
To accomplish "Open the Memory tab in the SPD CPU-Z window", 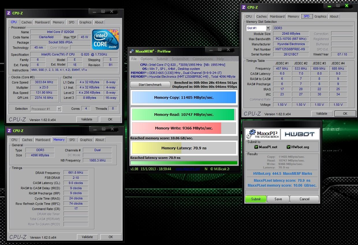I will coord(293,16).
